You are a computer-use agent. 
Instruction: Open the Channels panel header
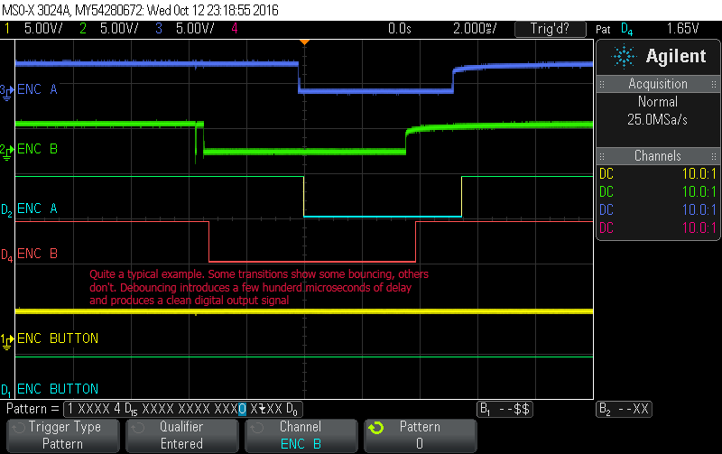[x=659, y=156]
